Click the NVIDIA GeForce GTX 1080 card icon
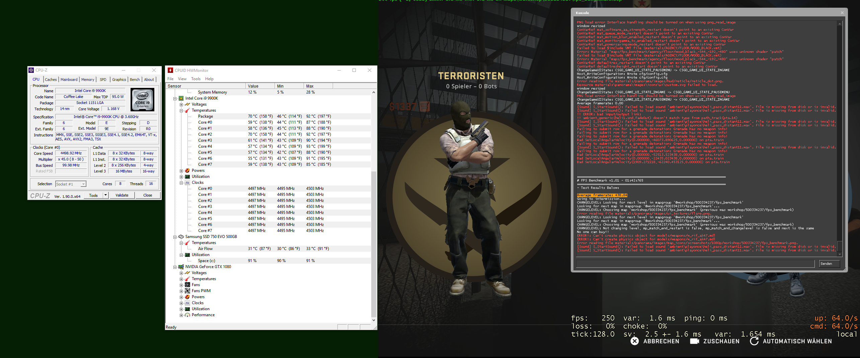This screenshot has height=358, width=860. click(x=181, y=267)
